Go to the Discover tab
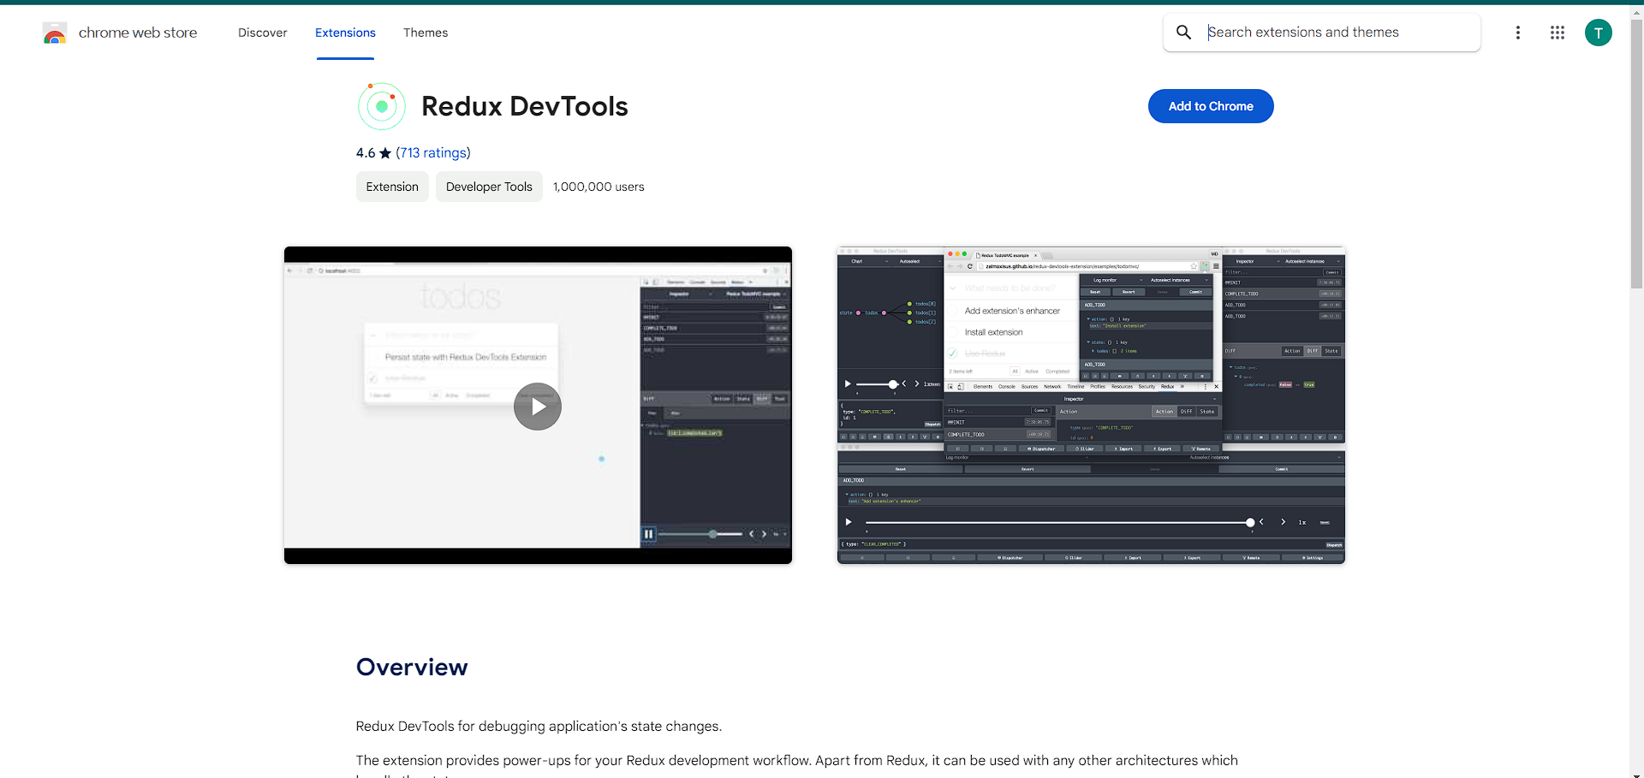 pos(262,33)
